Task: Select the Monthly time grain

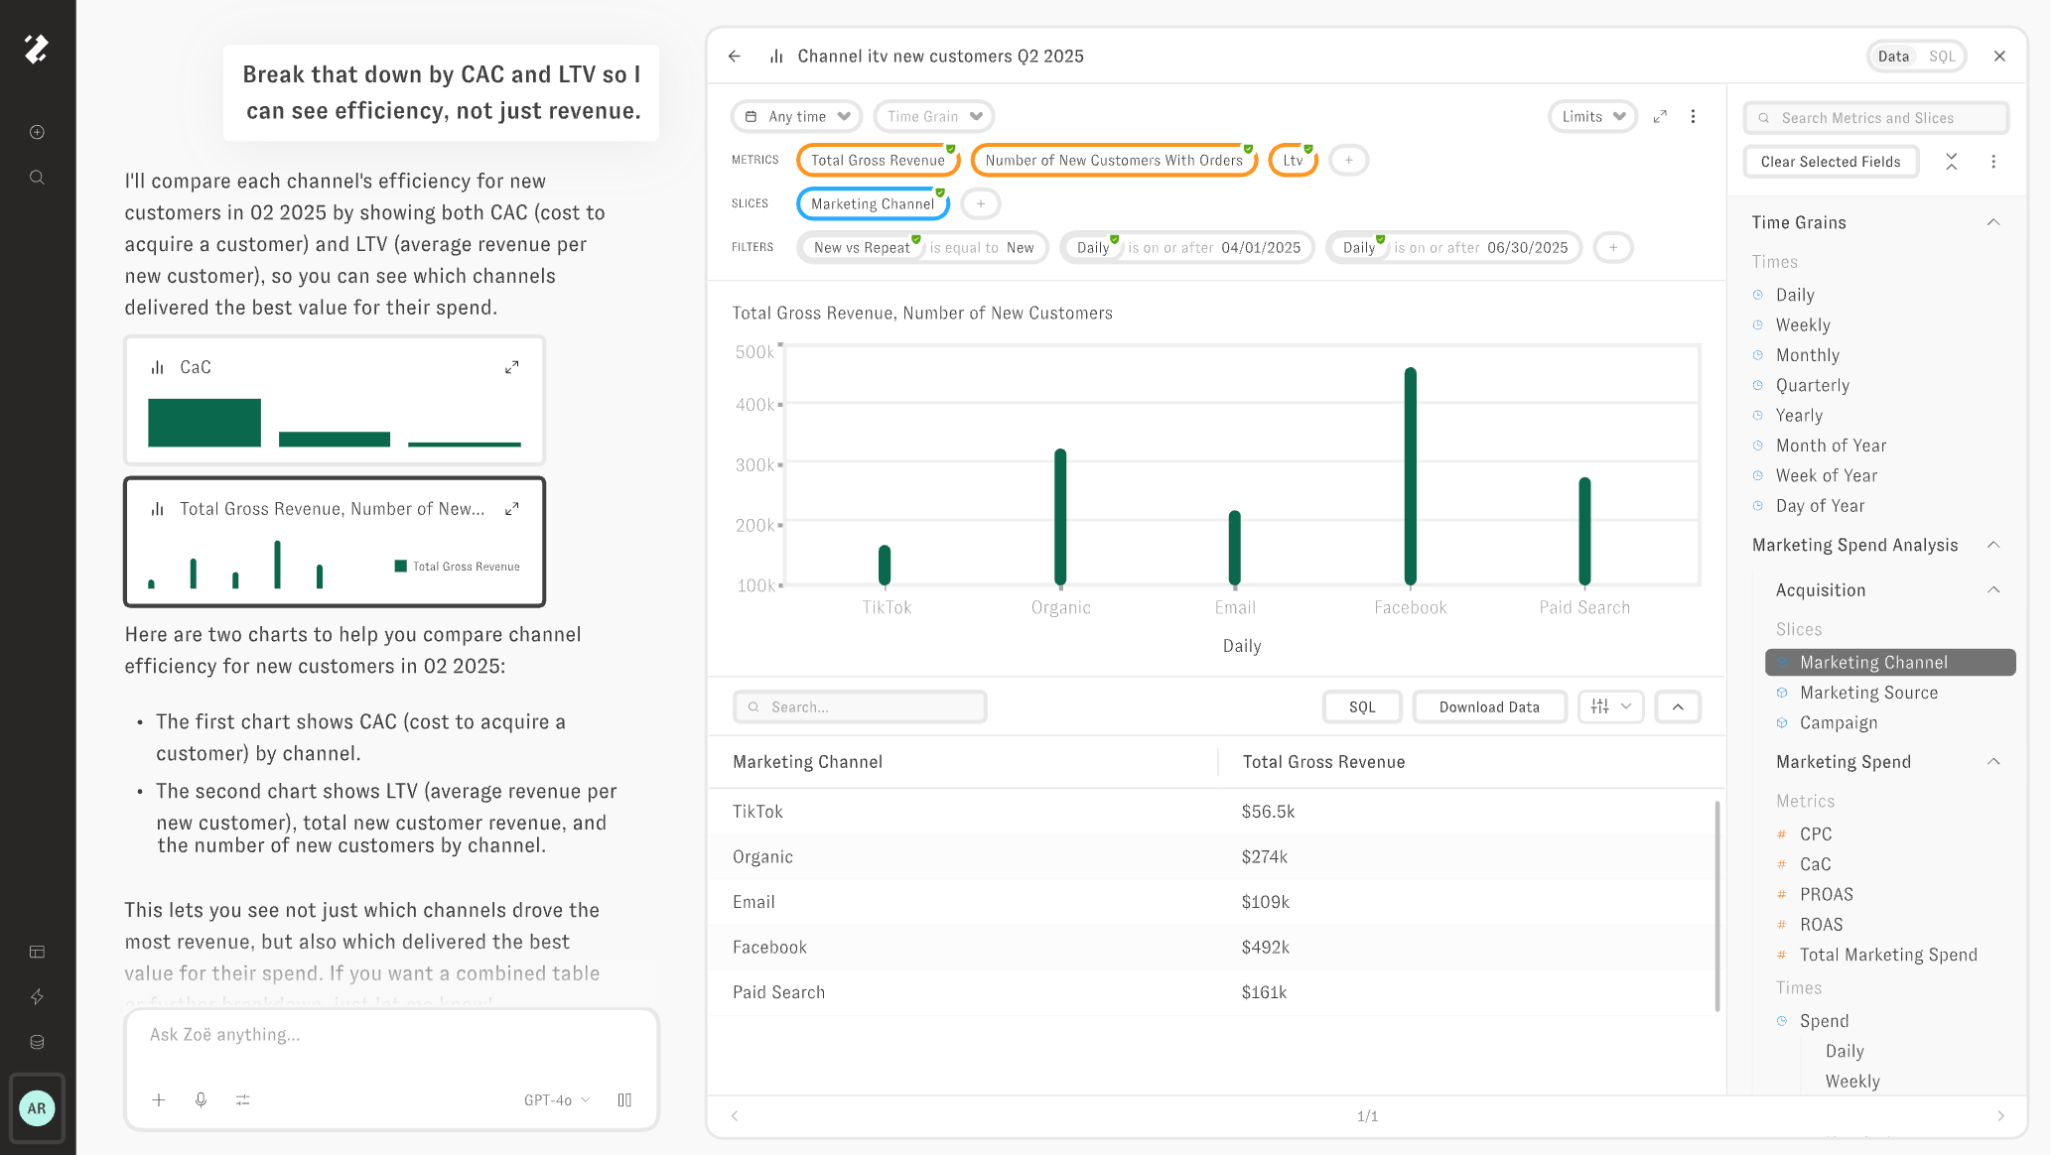Action: [1807, 355]
